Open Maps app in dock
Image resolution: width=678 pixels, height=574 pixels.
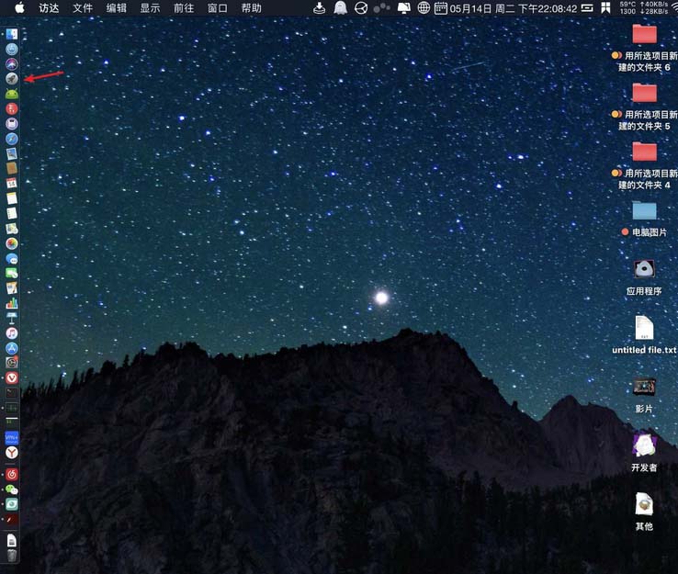(x=12, y=229)
